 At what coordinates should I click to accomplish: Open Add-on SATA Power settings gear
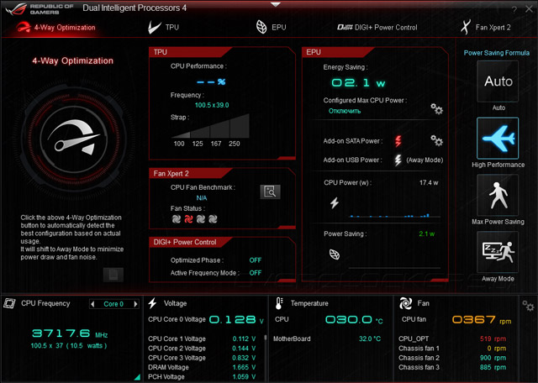tap(436, 140)
